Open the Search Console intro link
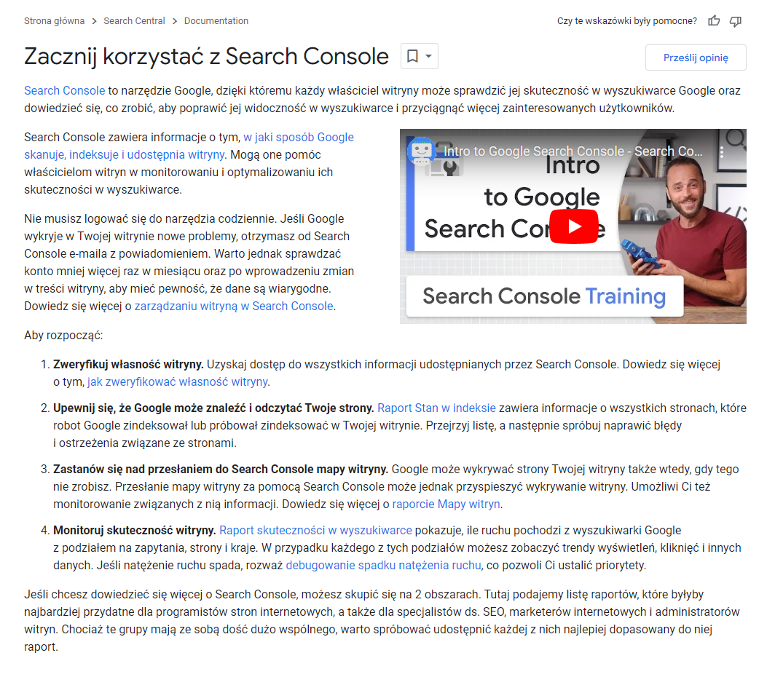This screenshot has height=677, width=767. pyautogui.click(x=65, y=91)
